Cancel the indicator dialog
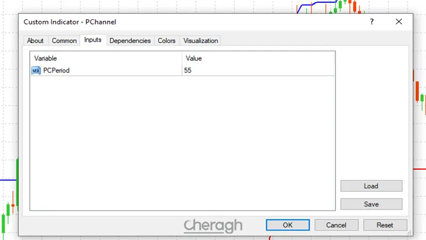The image size is (426, 240). click(x=336, y=225)
